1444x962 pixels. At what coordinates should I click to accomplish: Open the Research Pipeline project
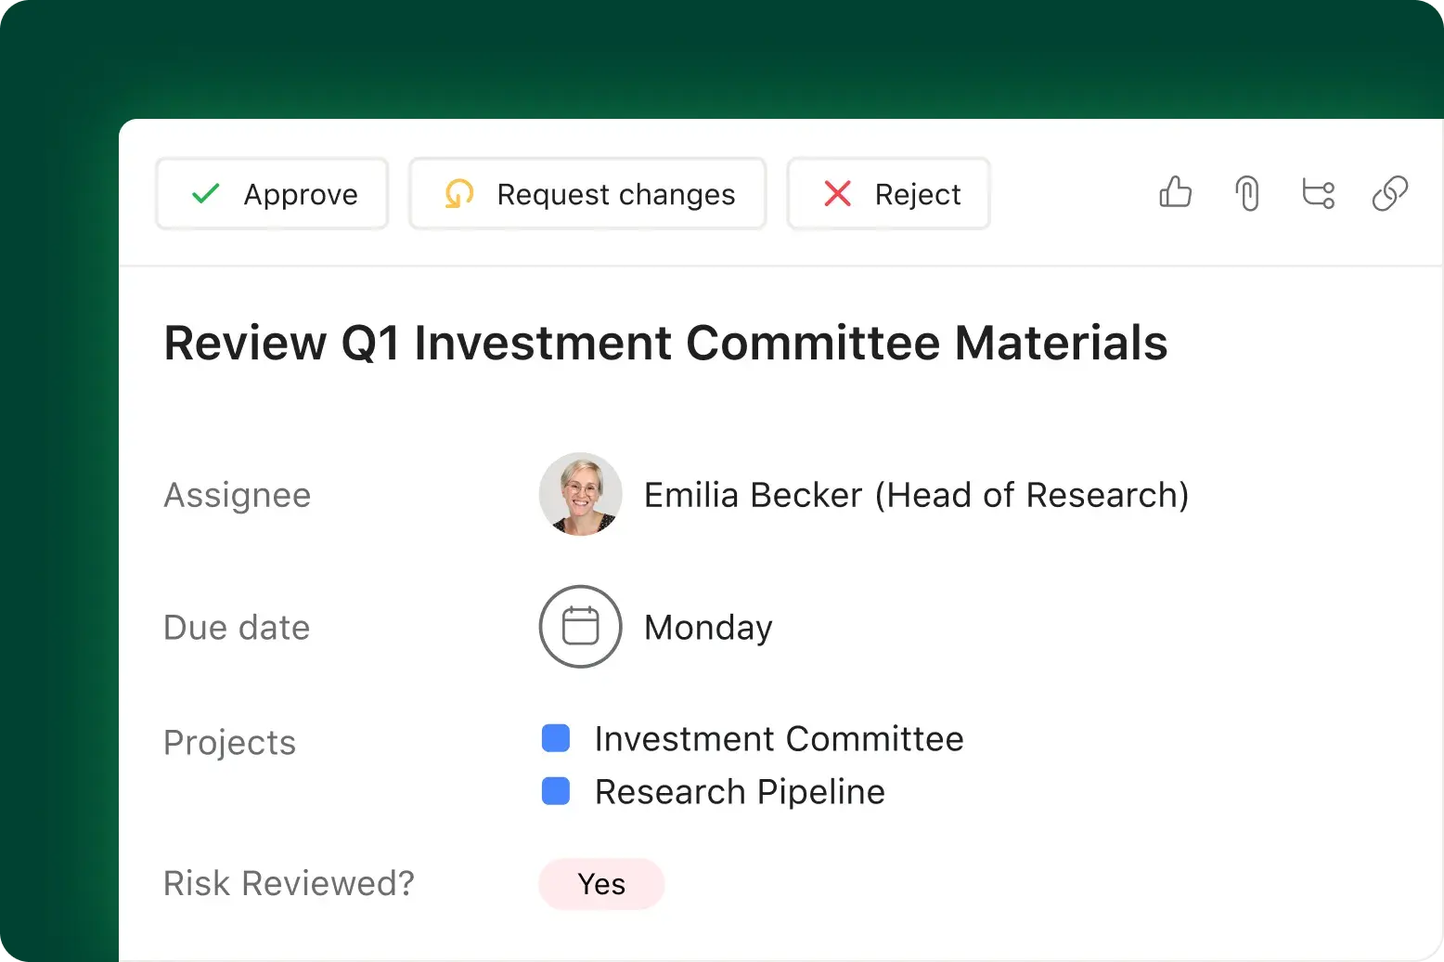point(740,792)
